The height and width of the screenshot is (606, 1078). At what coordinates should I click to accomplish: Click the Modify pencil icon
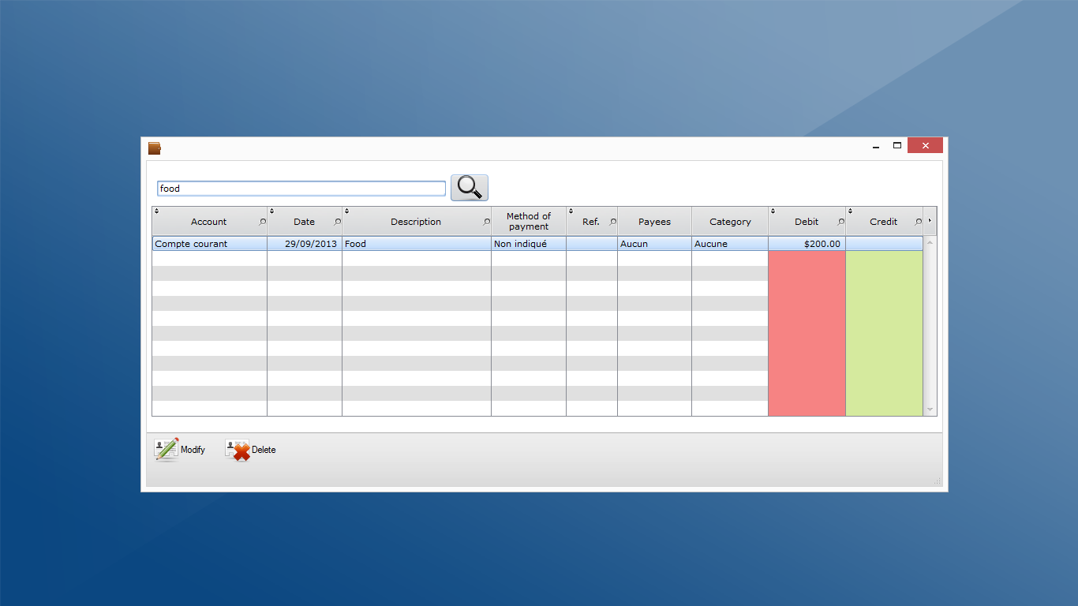click(x=166, y=449)
